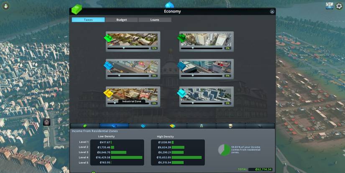The image size is (345, 173).
Task: Click the Level 1 row label
Action: click(x=84, y=142)
